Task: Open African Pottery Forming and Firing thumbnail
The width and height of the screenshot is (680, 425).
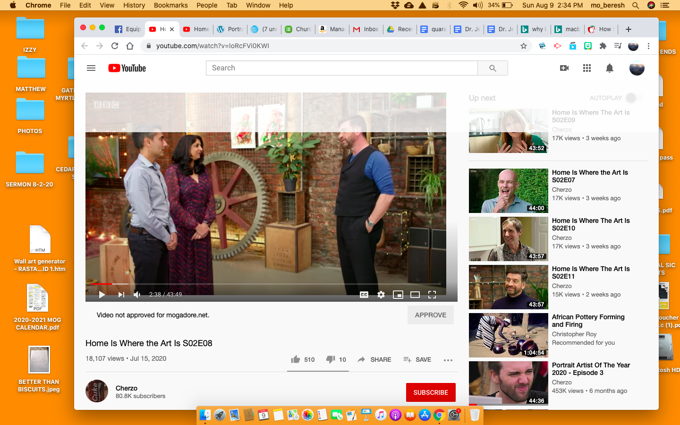Action: [509, 335]
